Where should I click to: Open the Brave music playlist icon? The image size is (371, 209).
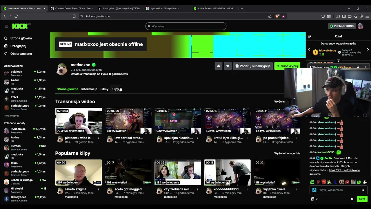338,16
